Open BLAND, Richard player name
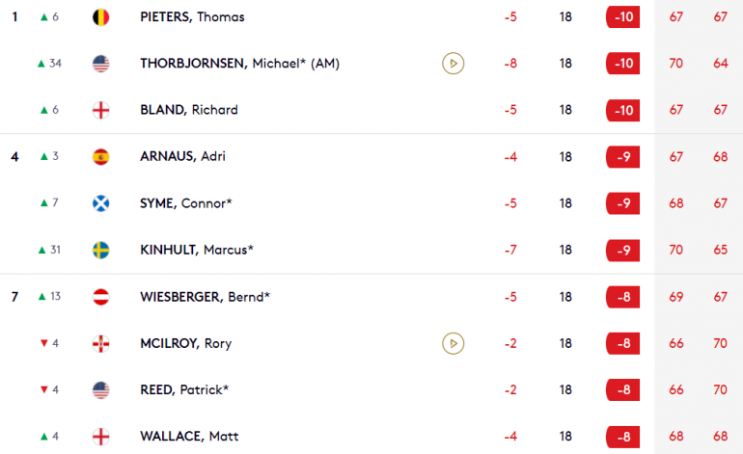 189,110
